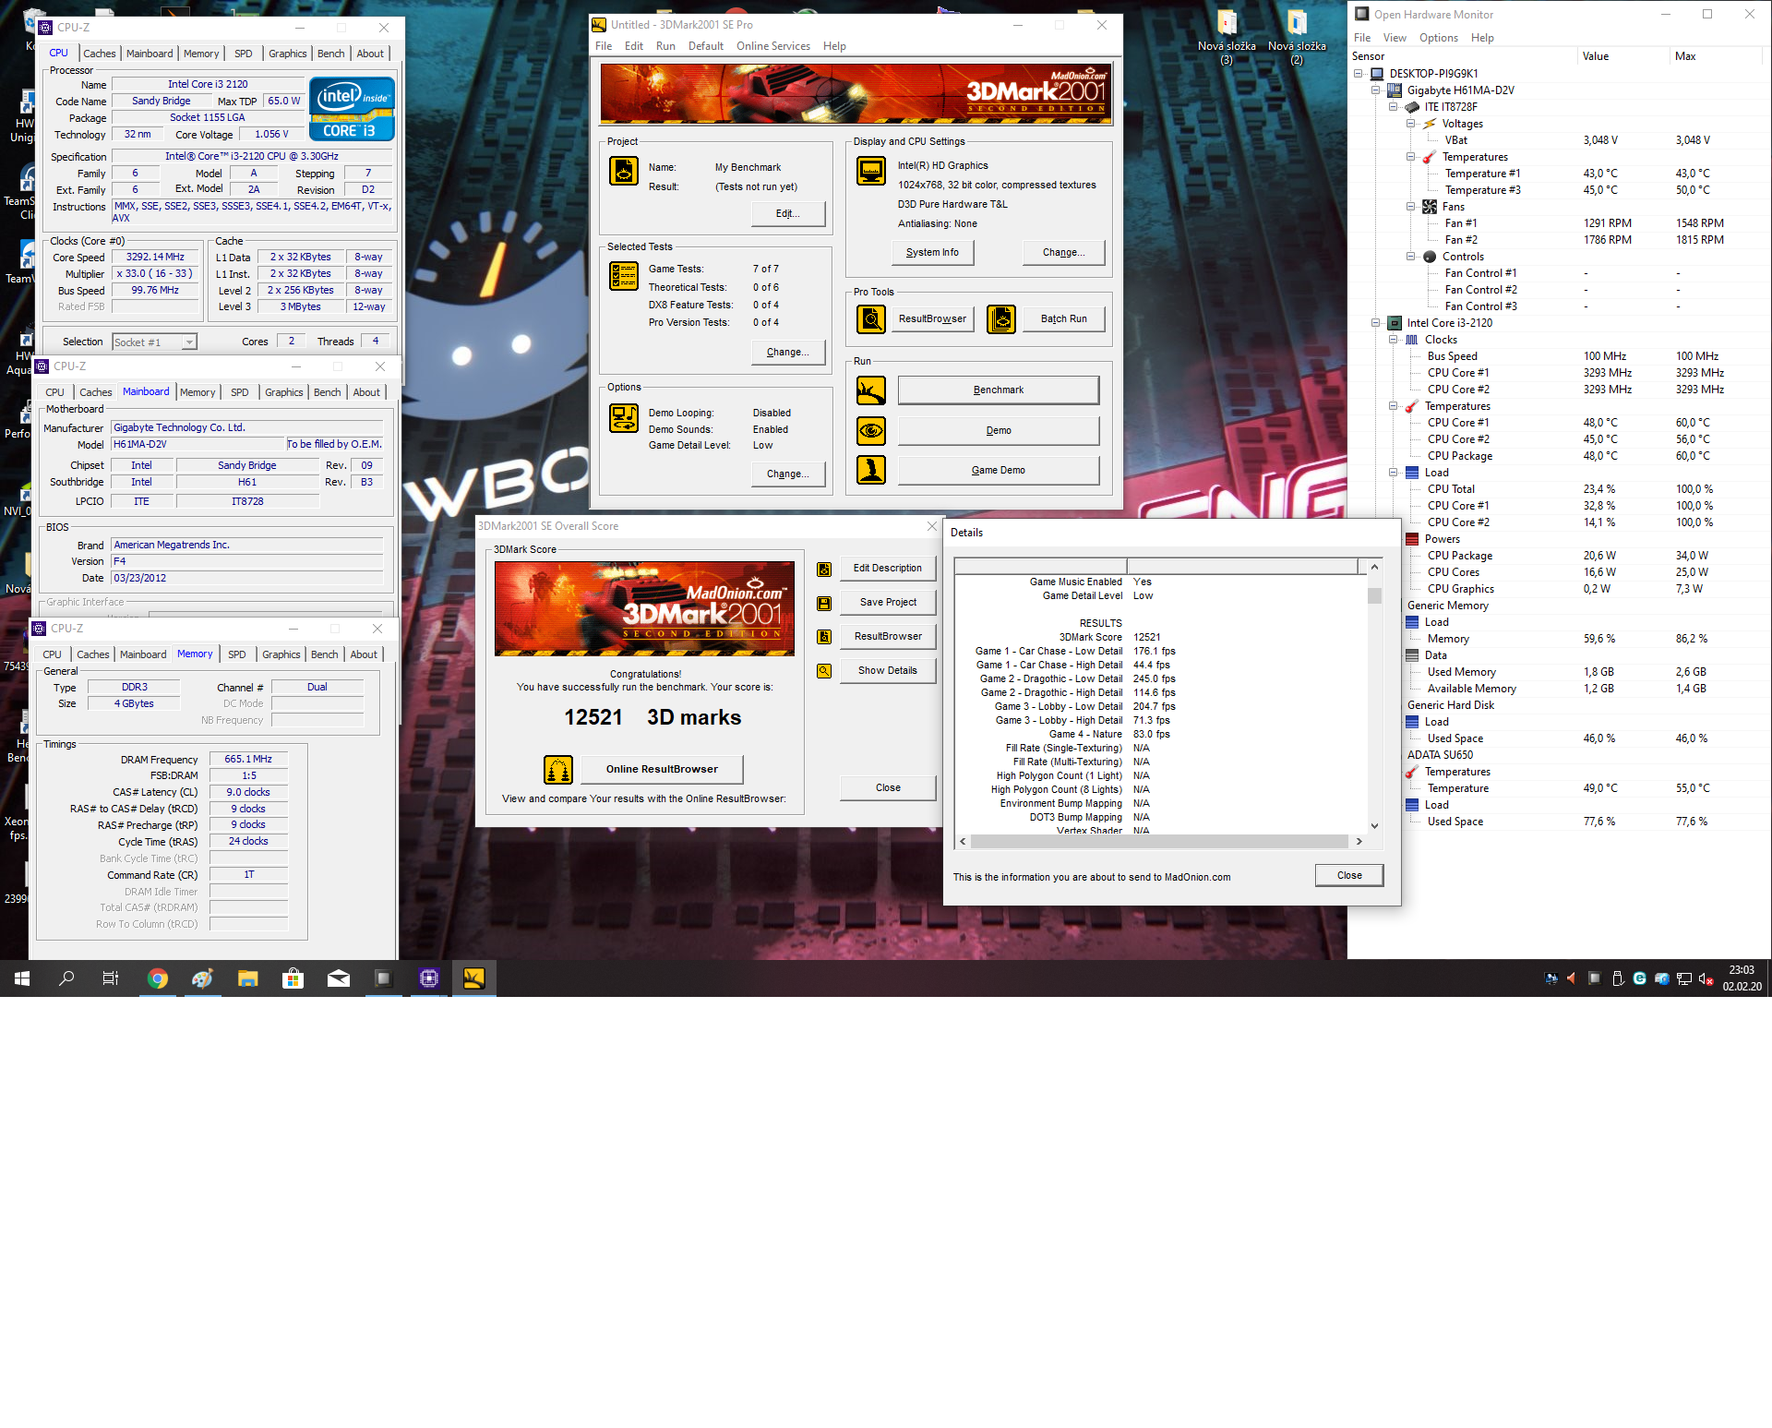Click the Edit Description icon in Overall Score
1772x1428 pixels.
pyautogui.click(x=824, y=570)
